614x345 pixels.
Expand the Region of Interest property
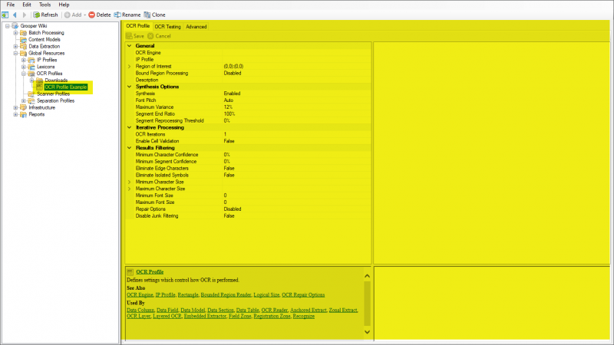[129, 67]
